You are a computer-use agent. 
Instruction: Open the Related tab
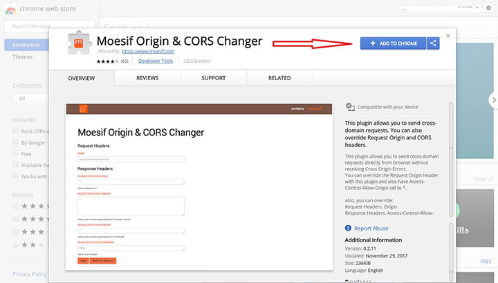click(x=279, y=78)
